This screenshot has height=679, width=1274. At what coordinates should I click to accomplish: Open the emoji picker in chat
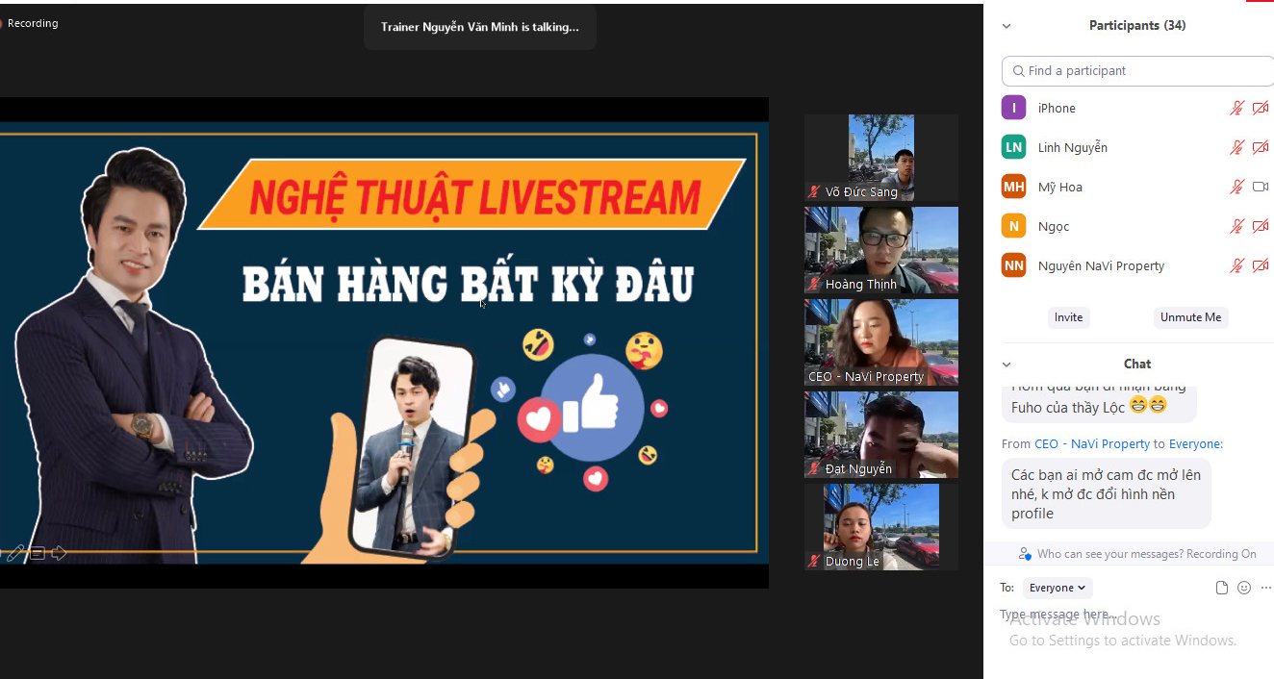(x=1244, y=588)
